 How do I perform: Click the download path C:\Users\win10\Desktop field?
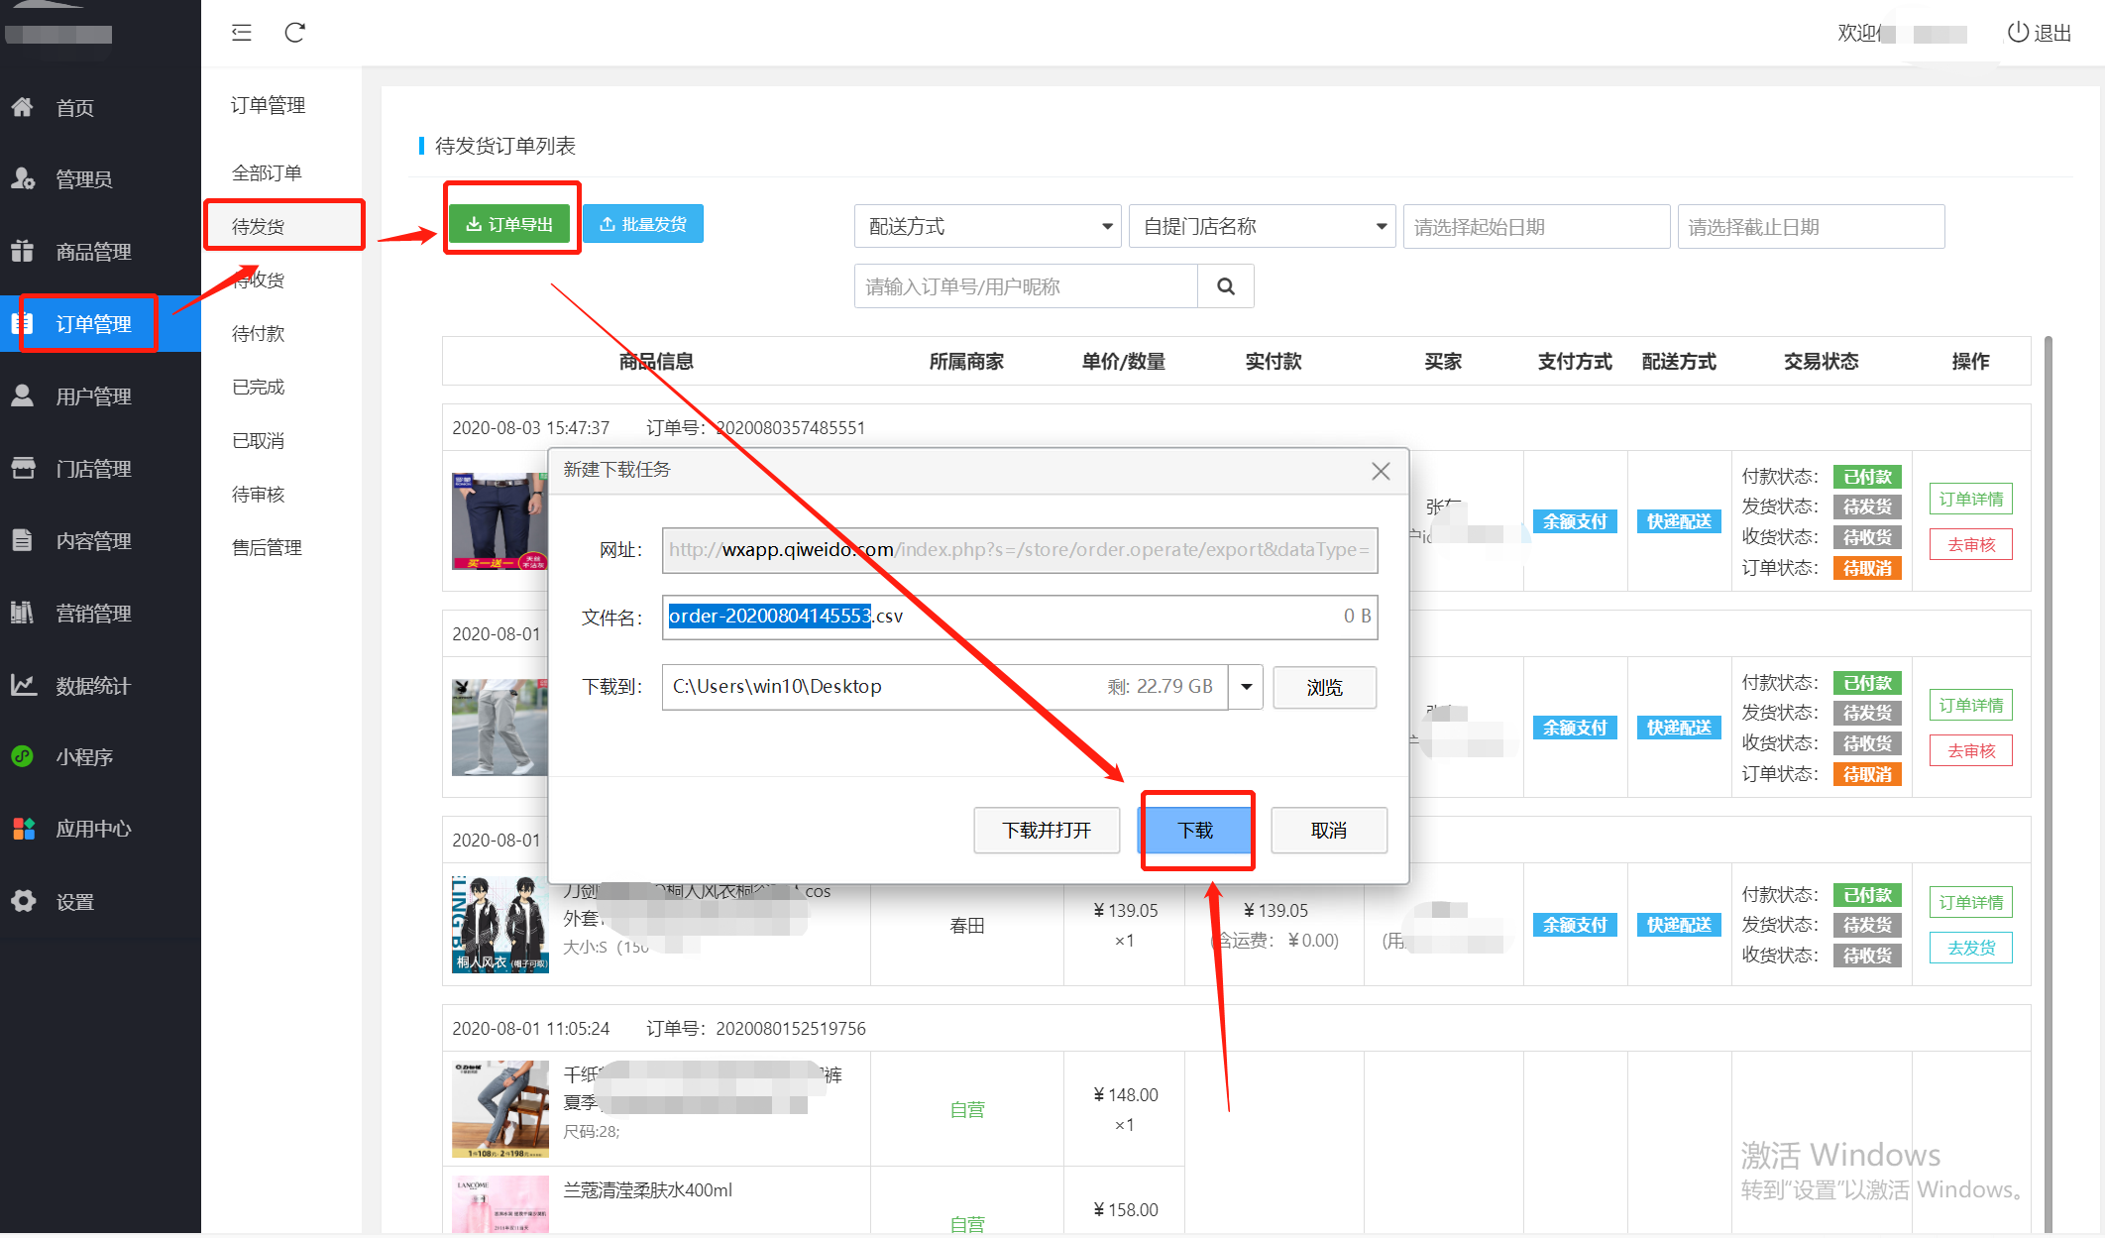(945, 687)
